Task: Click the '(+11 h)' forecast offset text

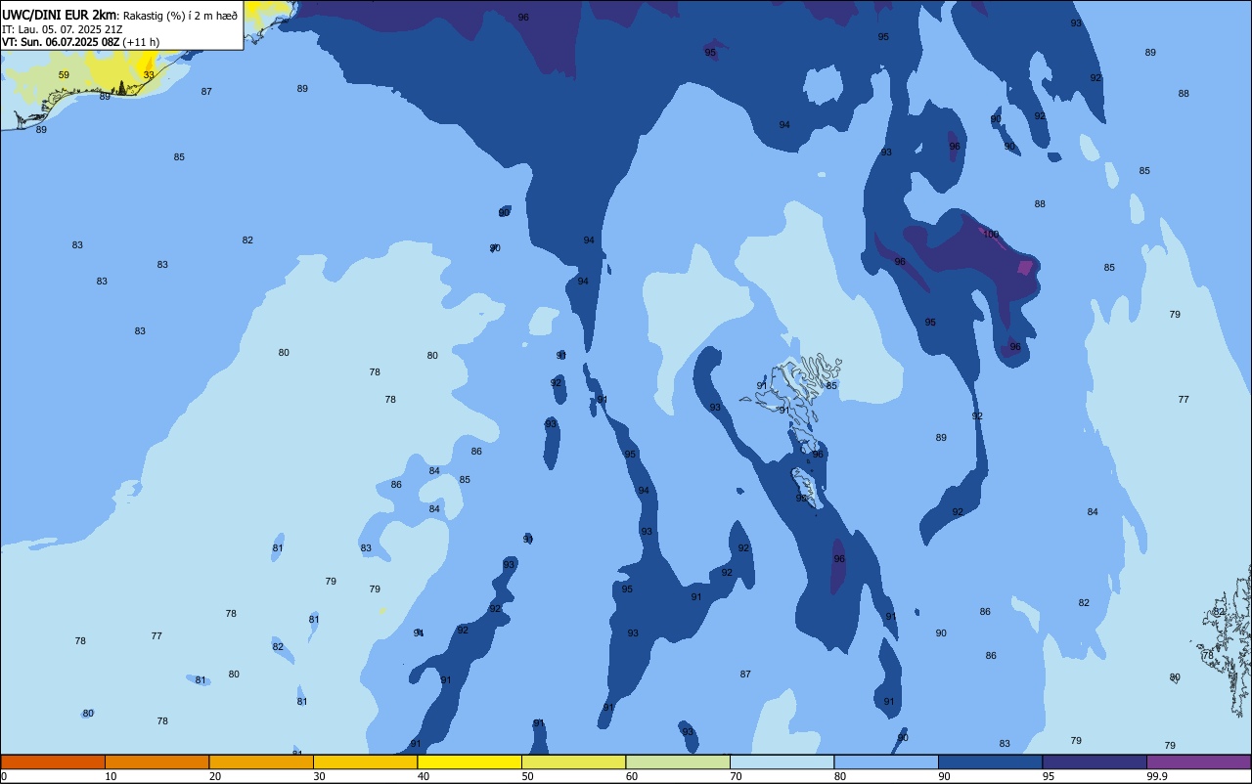Action: coord(141,42)
